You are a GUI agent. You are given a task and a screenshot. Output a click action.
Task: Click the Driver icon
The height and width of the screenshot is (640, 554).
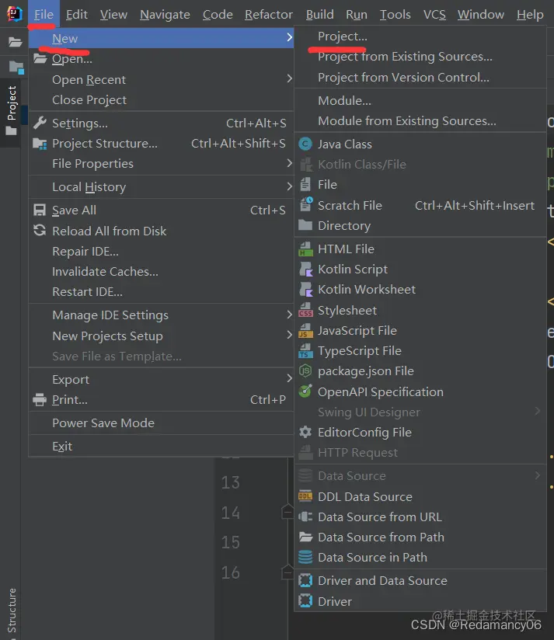click(x=305, y=601)
